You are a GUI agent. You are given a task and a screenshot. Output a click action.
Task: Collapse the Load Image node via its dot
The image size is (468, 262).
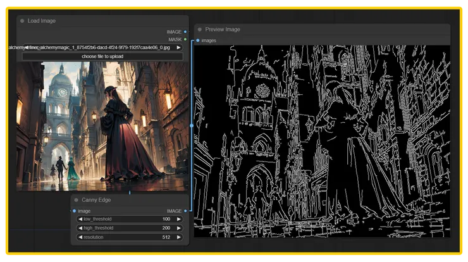pos(22,21)
